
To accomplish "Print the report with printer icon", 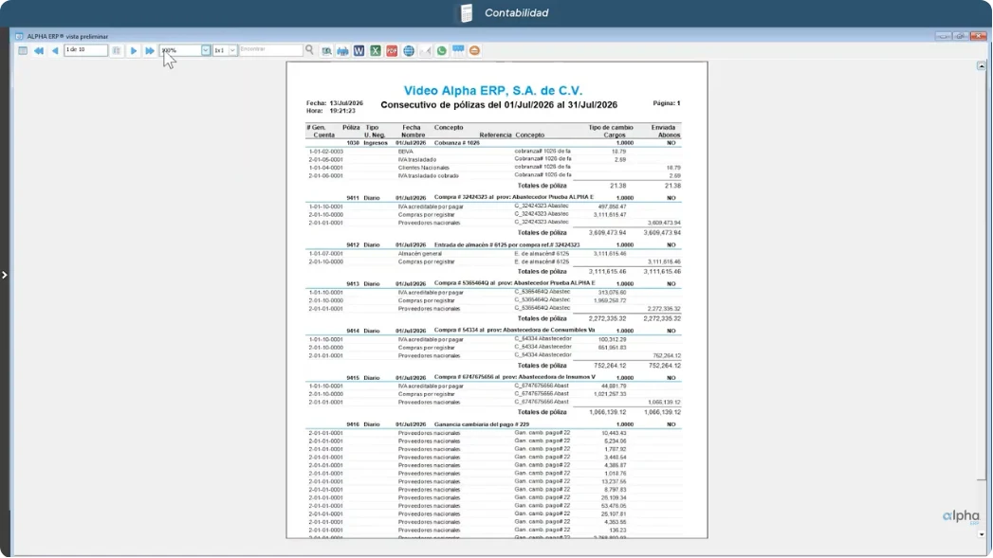I will [x=342, y=50].
